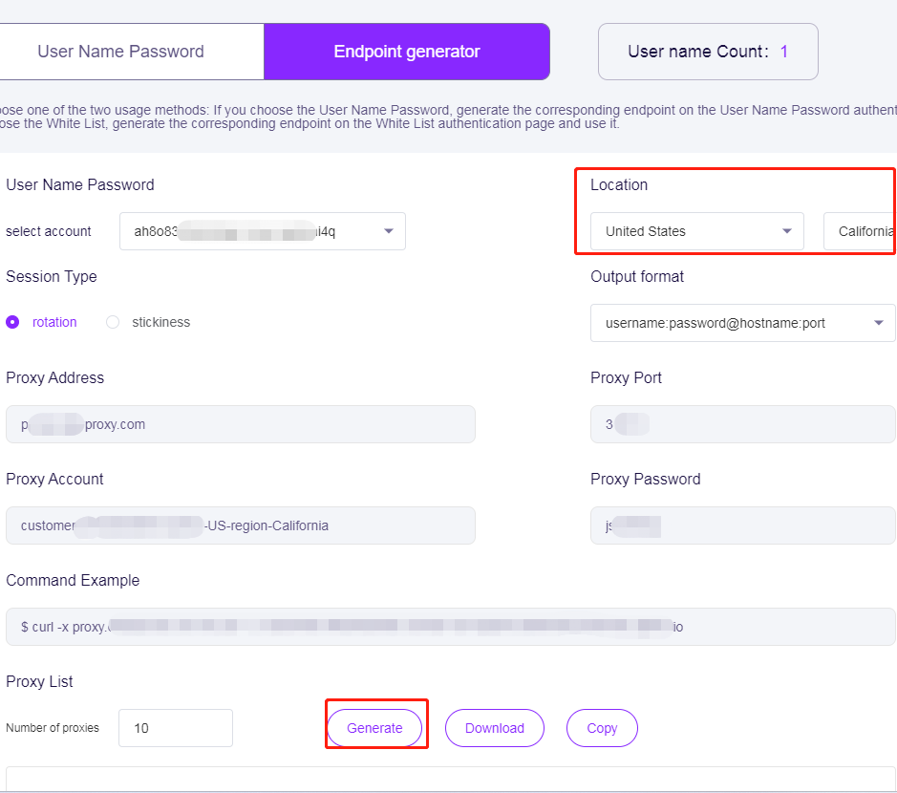Download the generated proxies

(x=494, y=728)
